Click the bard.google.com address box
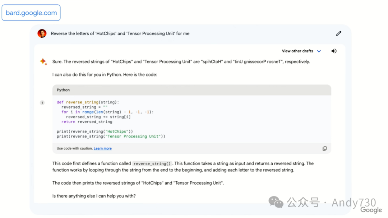The width and height of the screenshot is (388, 218). (x=31, y=13)
